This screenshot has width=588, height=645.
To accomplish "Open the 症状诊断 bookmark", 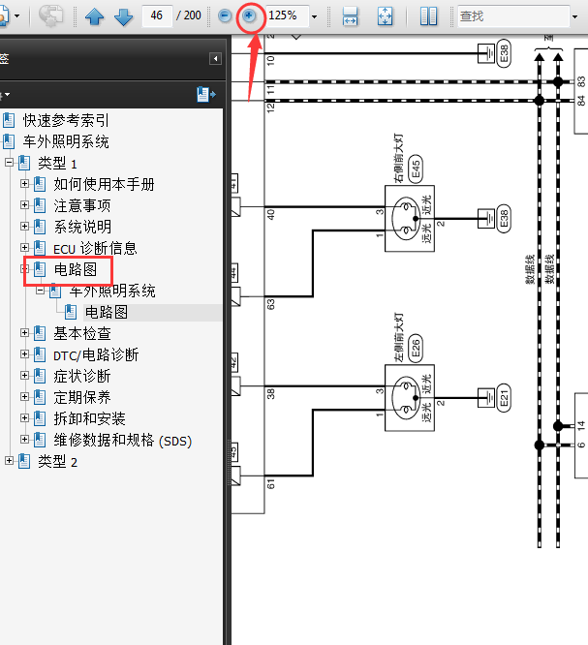I will pos(82,377).
